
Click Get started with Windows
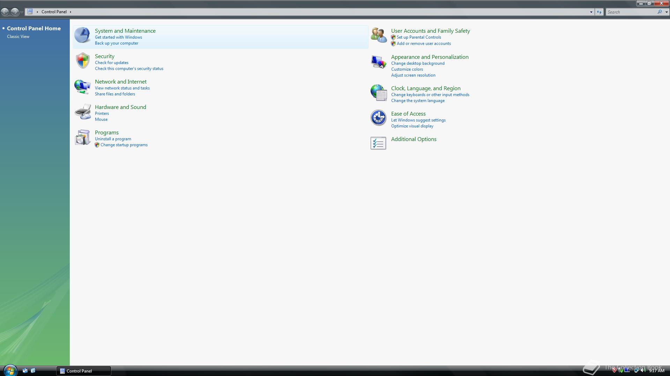(118, 37)
